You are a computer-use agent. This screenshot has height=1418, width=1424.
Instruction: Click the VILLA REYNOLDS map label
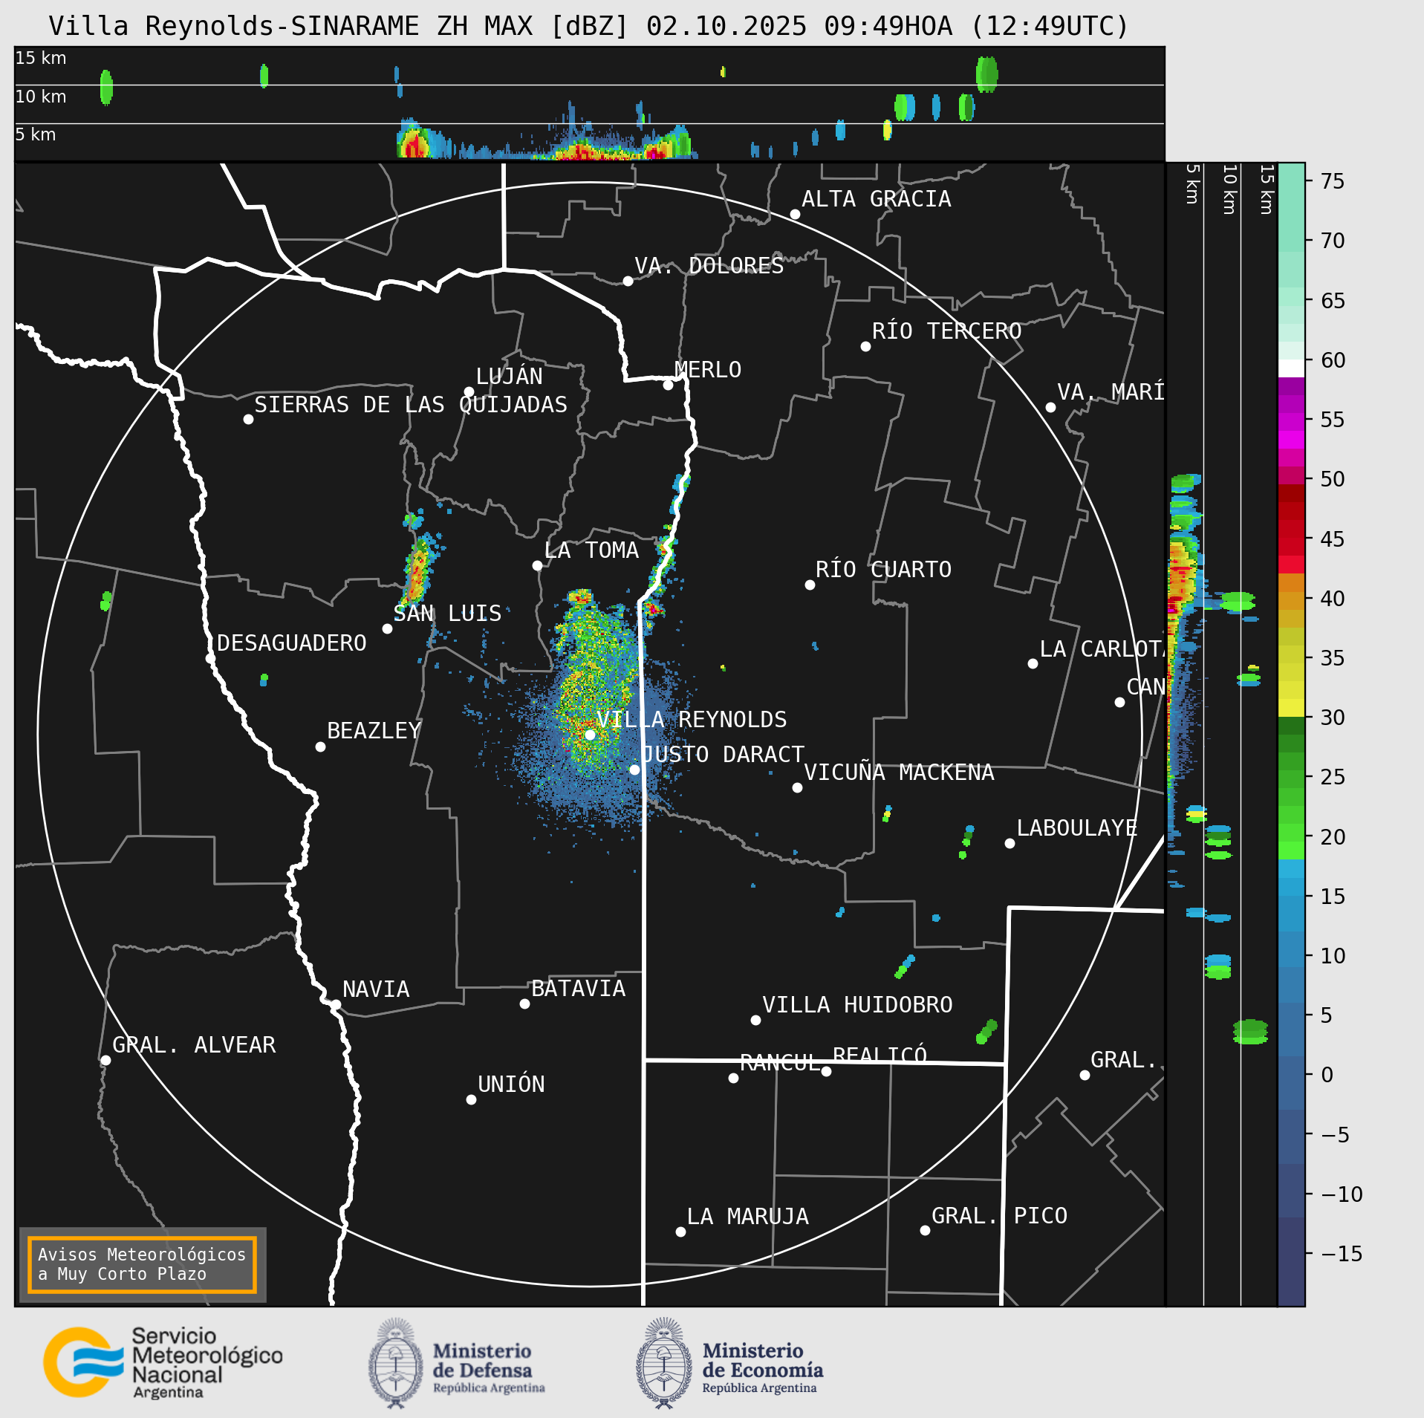click(x=692, y=720)
